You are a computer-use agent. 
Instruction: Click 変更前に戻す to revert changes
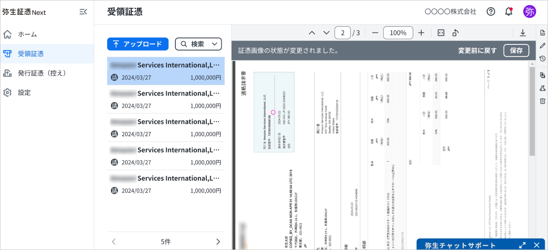pyautogui.click(x=477, y=50)
